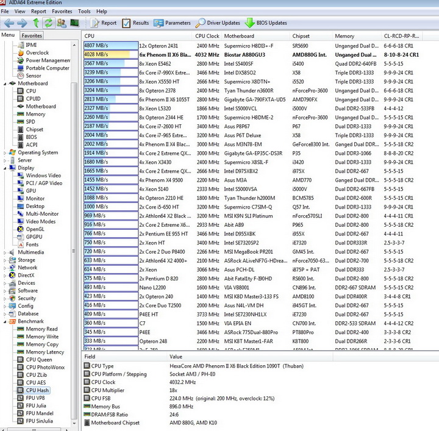
Task: Select the OpenGL icon in the tree
Action: [21, 229]
